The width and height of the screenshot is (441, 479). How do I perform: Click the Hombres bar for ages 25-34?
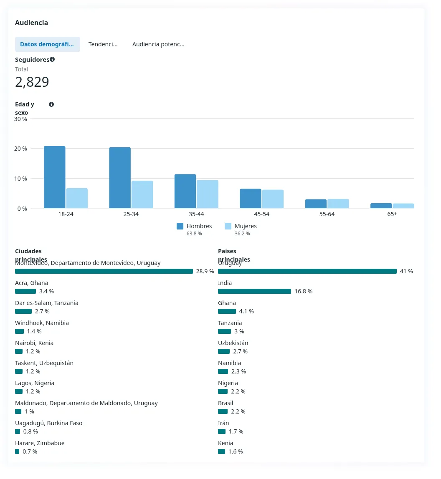click(x=120, y=178)
